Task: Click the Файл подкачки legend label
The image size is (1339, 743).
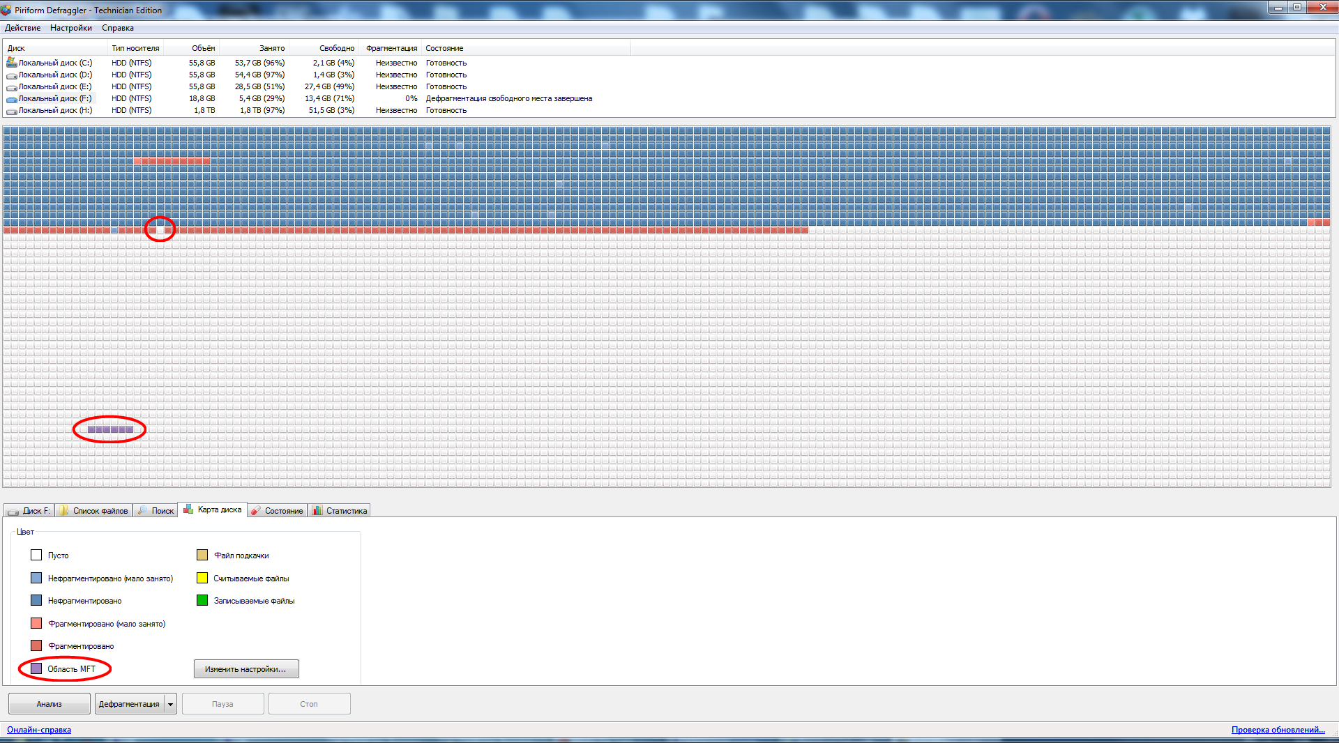Action: (x=241, y=556)
